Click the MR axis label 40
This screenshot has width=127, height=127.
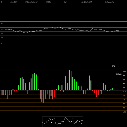coord(124,84)
